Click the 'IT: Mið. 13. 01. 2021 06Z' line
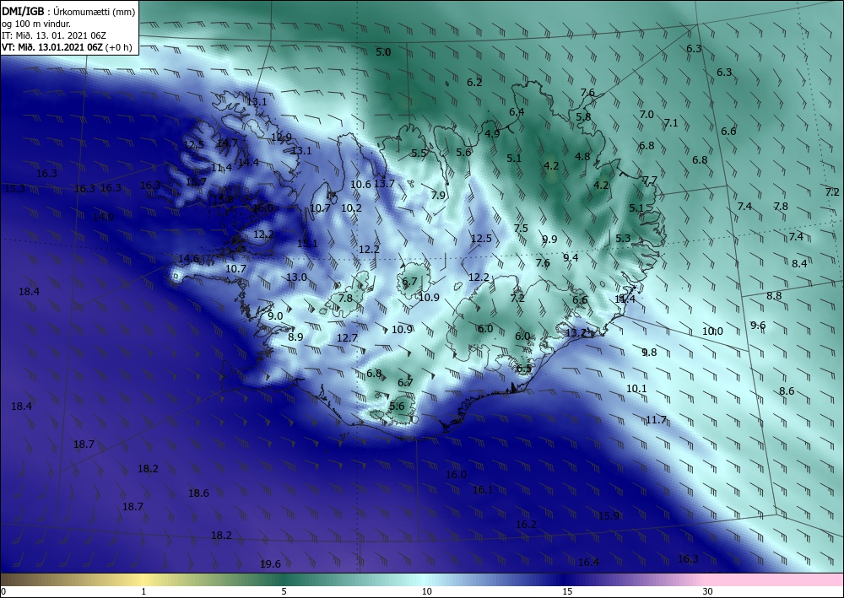This screenshot has width=844, height=598. coord(54,35)
